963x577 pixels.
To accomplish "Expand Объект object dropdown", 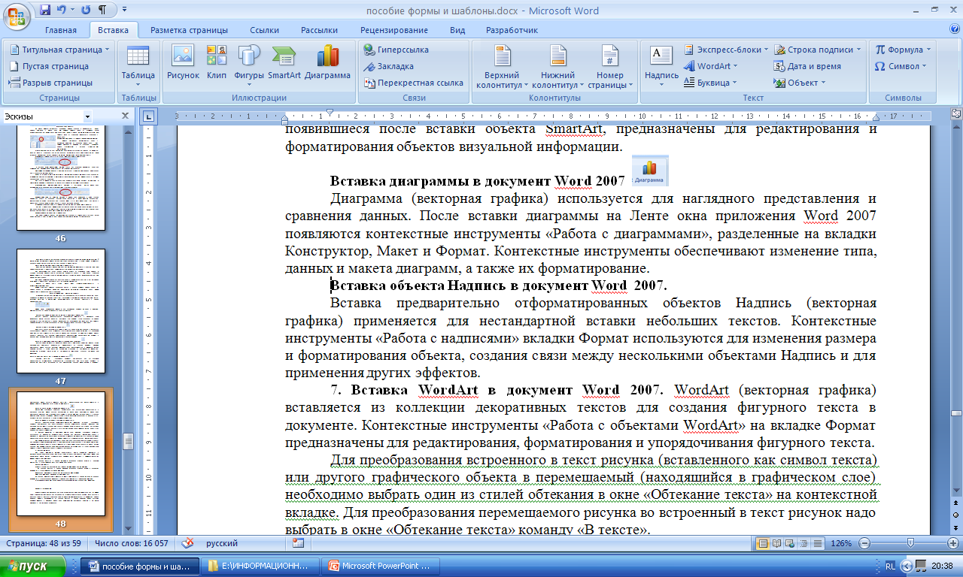I will tap(824, 83).
